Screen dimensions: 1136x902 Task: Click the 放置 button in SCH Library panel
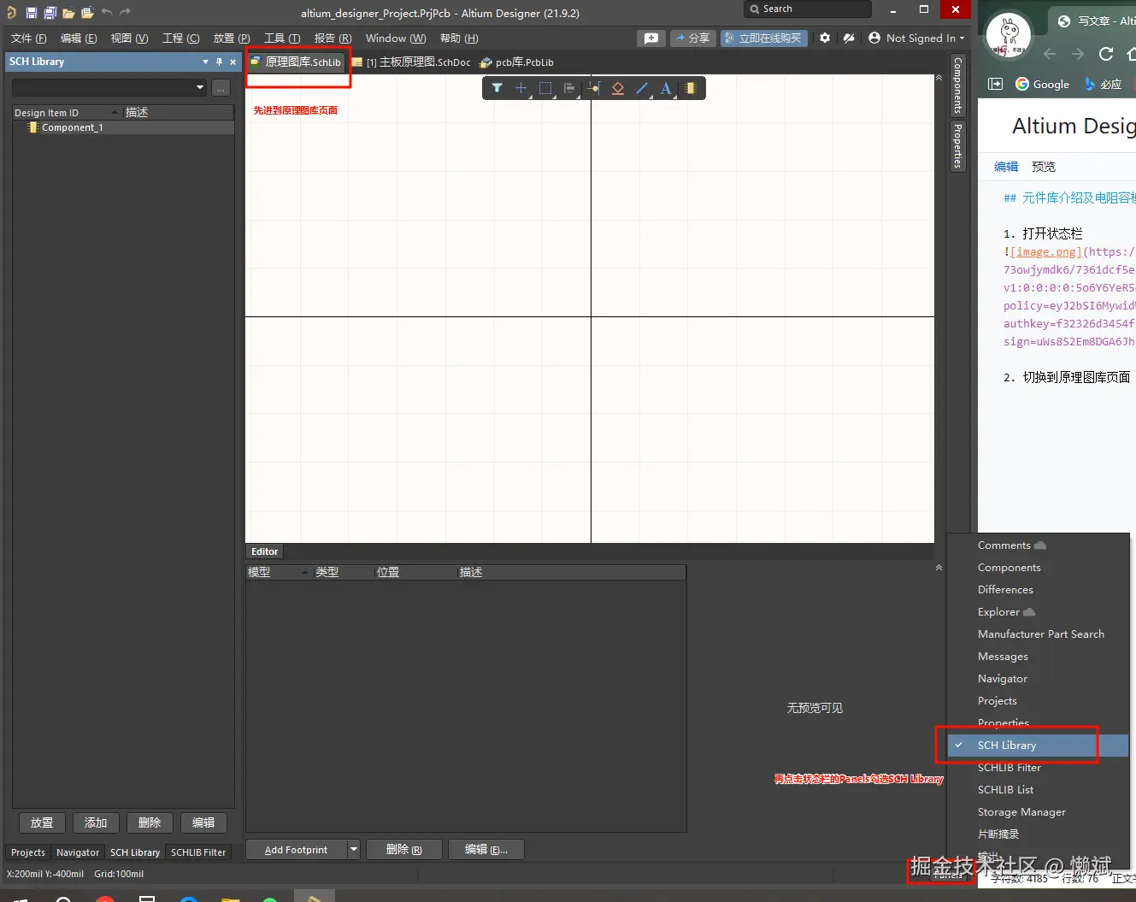click(x=42, y=822)
